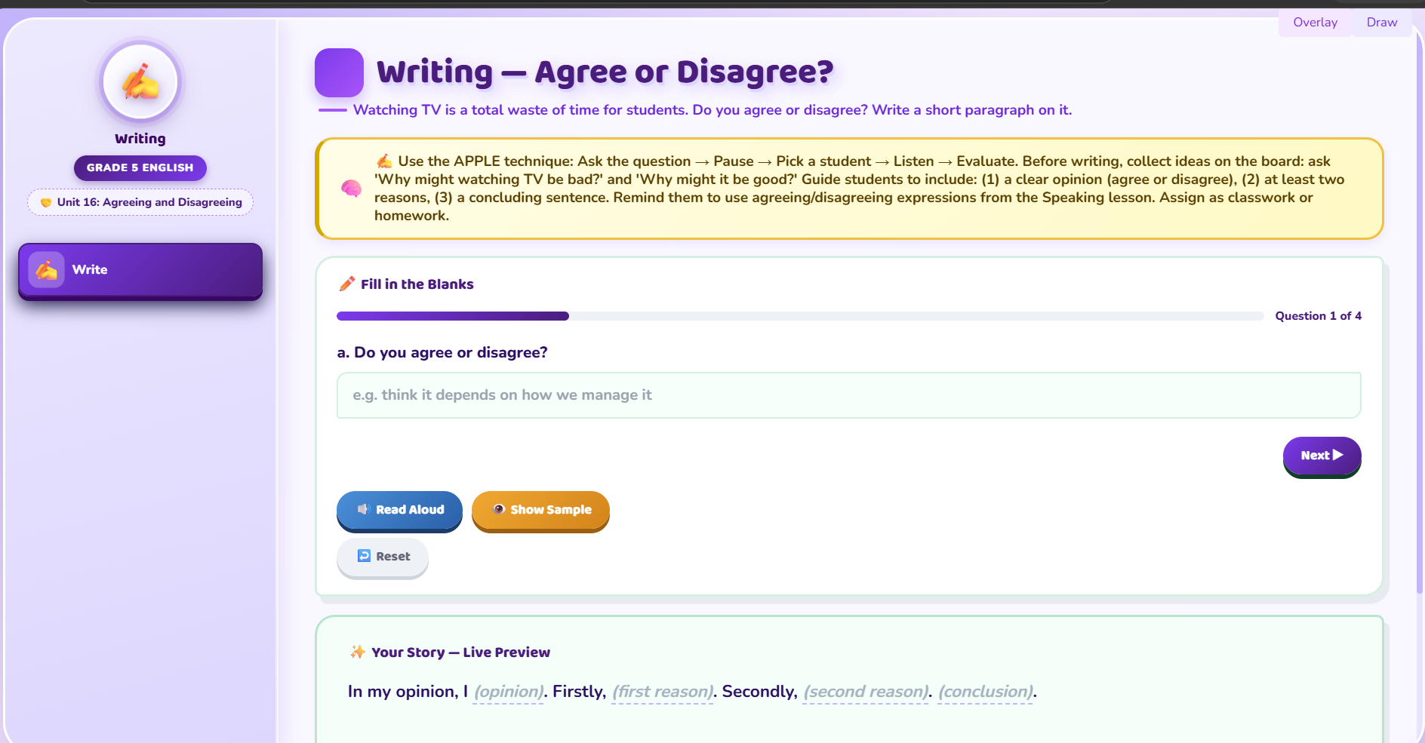Click the handshake icon beside Unit 16
The height and width of the screenshot is (743, 1425).
(46, 202)
